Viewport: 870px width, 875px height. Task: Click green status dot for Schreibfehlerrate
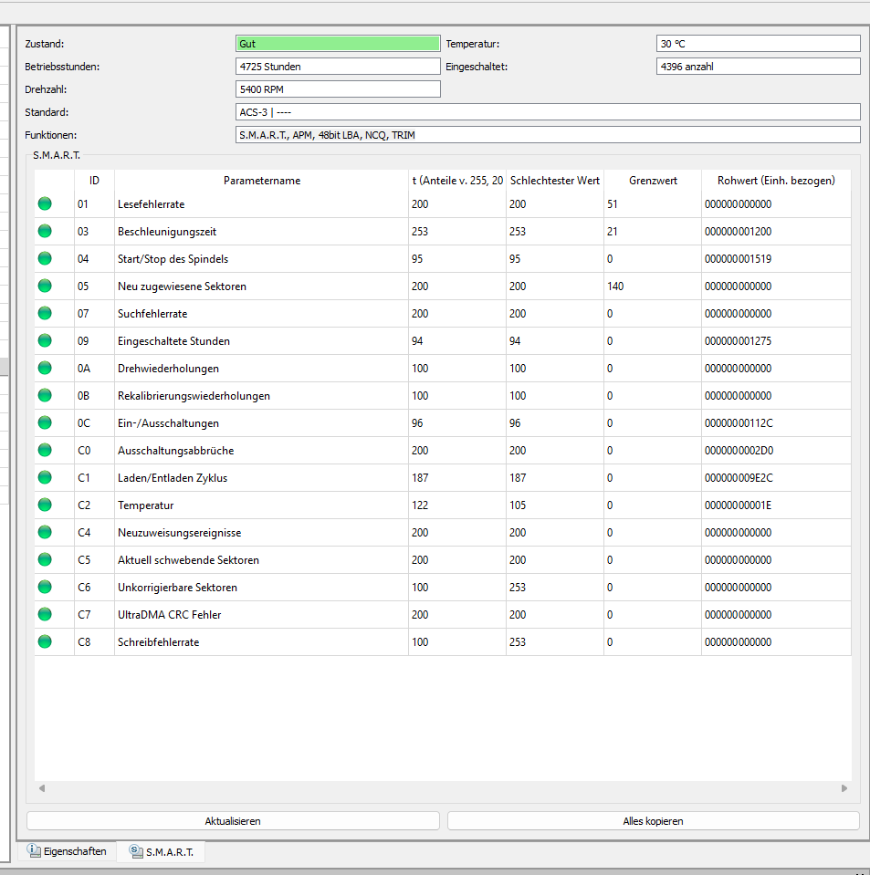click(45, 641)
